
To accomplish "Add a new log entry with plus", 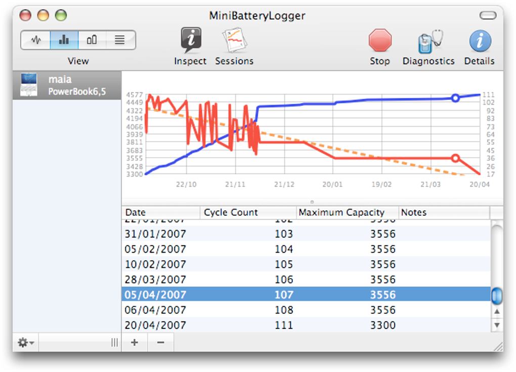I will pyautogui.click(x=134, y=342).
